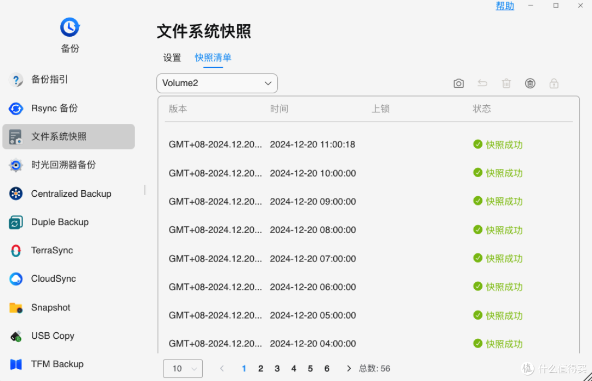Go to page 5
The height and width of the screenshot is (381, 592).
[310, 368]
